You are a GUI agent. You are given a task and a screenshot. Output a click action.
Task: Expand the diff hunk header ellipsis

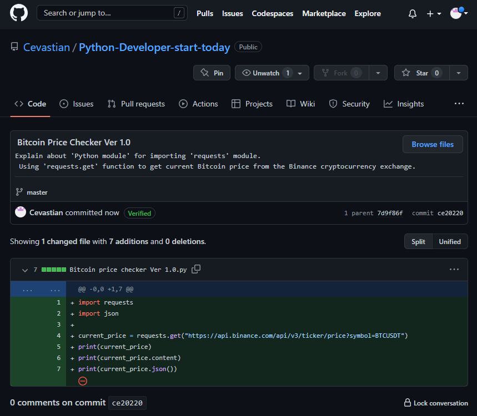[x=38, y=289]
